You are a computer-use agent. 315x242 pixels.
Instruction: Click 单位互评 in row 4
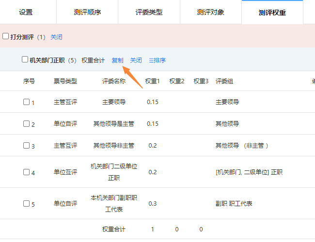65,172
